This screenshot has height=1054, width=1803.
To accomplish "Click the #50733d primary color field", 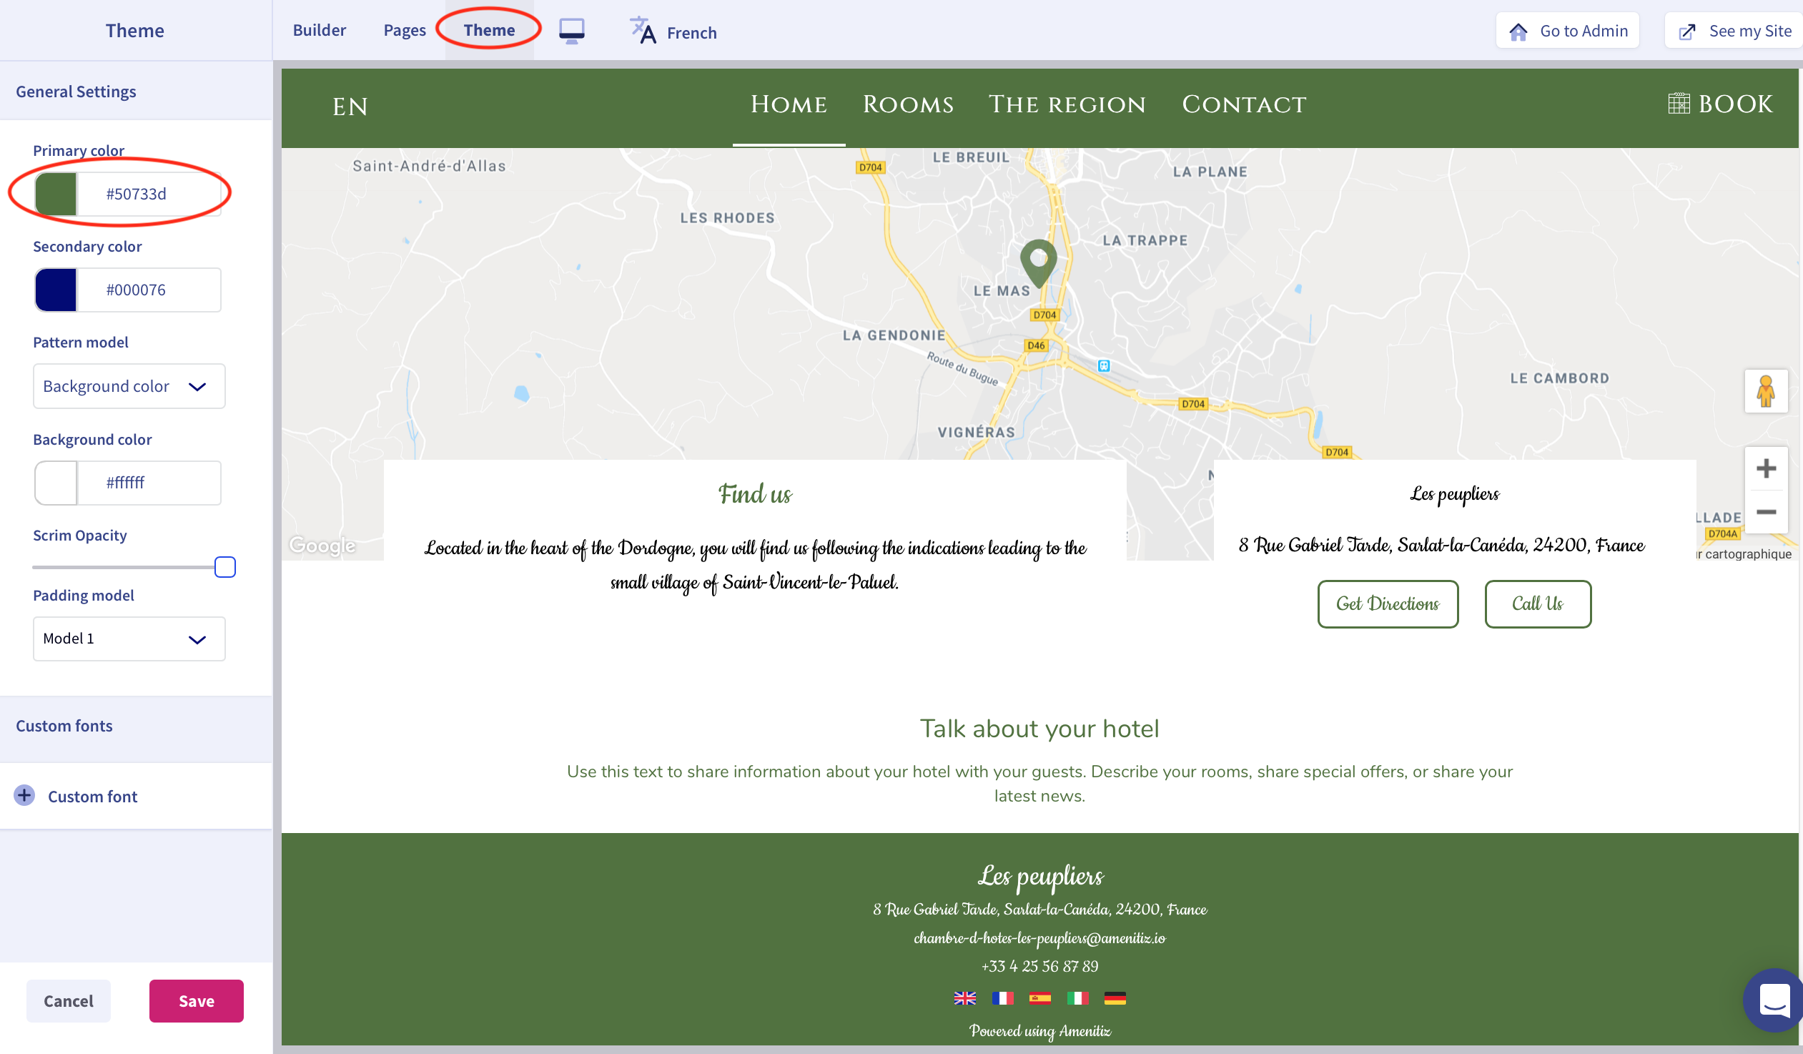I will [x=148, y=194].
